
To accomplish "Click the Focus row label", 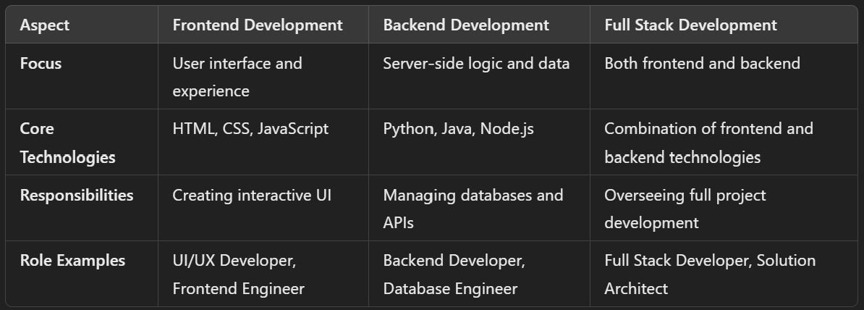I will click(41, 64).
